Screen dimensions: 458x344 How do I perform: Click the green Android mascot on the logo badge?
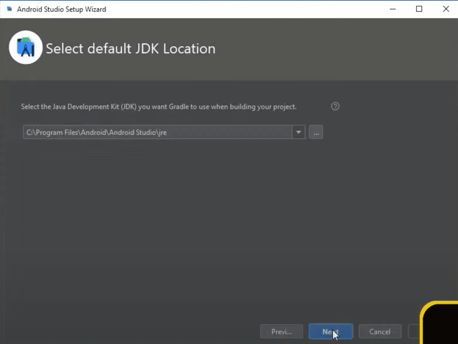[x=26, y=40]
